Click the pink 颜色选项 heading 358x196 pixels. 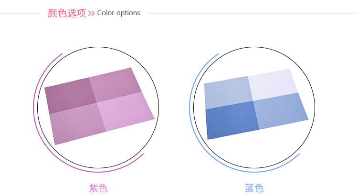(67, 13)
